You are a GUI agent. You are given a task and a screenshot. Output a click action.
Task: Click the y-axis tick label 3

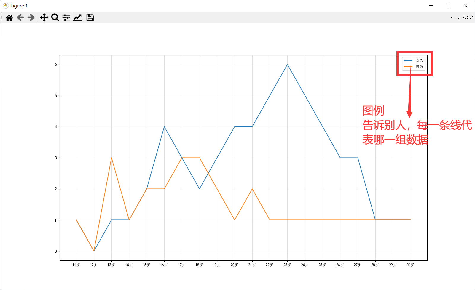[56, 158]
